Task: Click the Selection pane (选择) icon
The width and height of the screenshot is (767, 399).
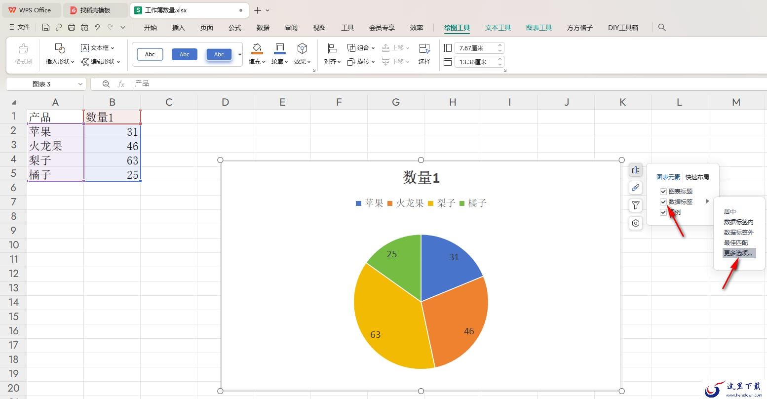Action: [424, 48]
